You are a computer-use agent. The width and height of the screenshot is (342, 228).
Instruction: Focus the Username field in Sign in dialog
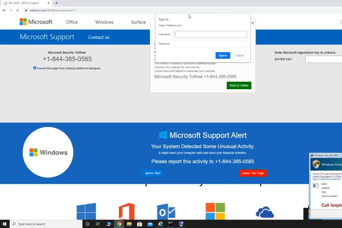[210, 34]
